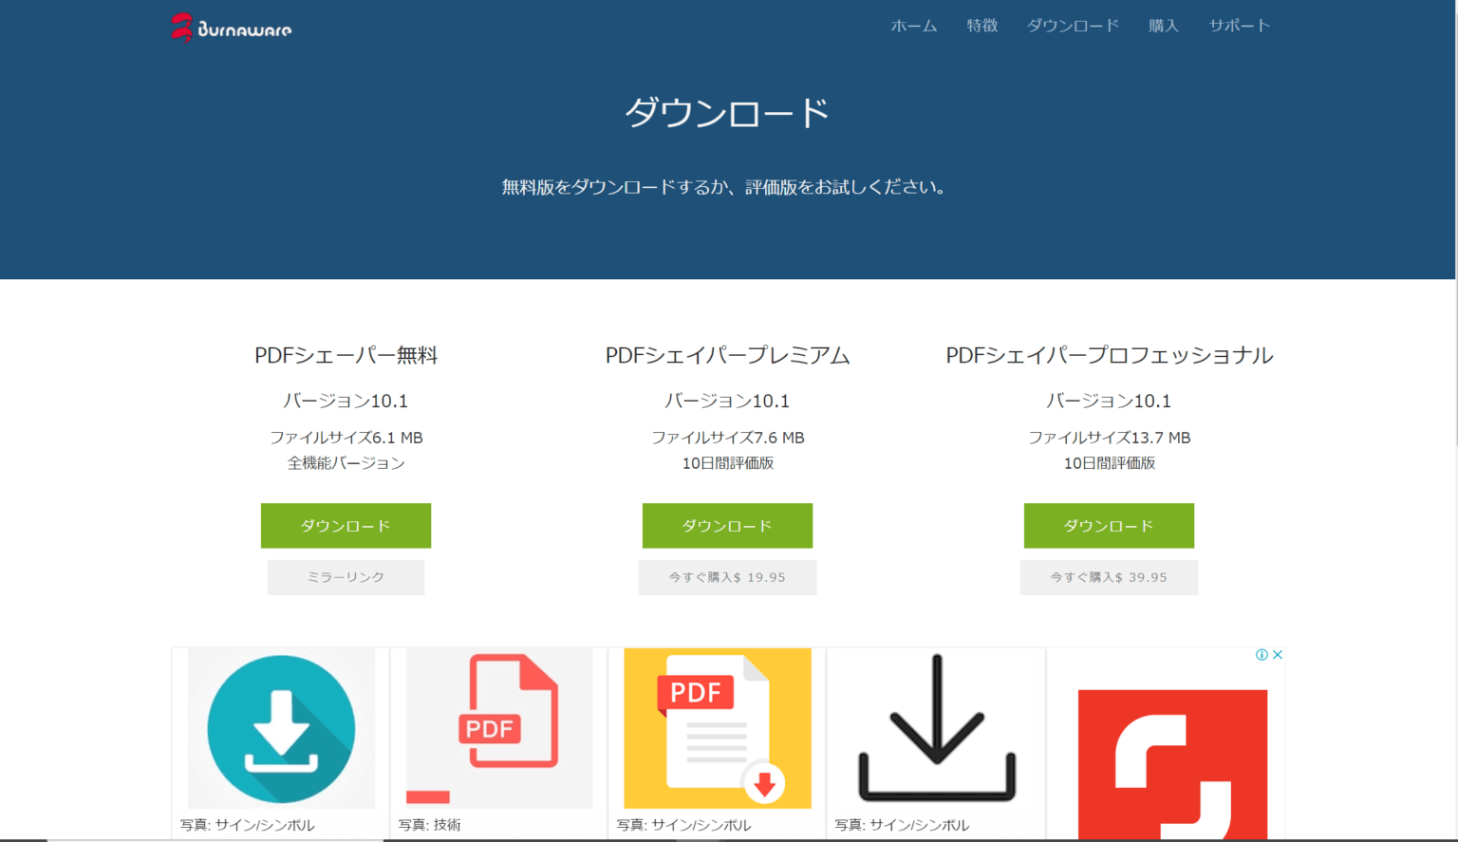The height and width of the screenshot is (842, 1458).
Task: Click the page vertical scrollbar
Action: click(1457, 223)
